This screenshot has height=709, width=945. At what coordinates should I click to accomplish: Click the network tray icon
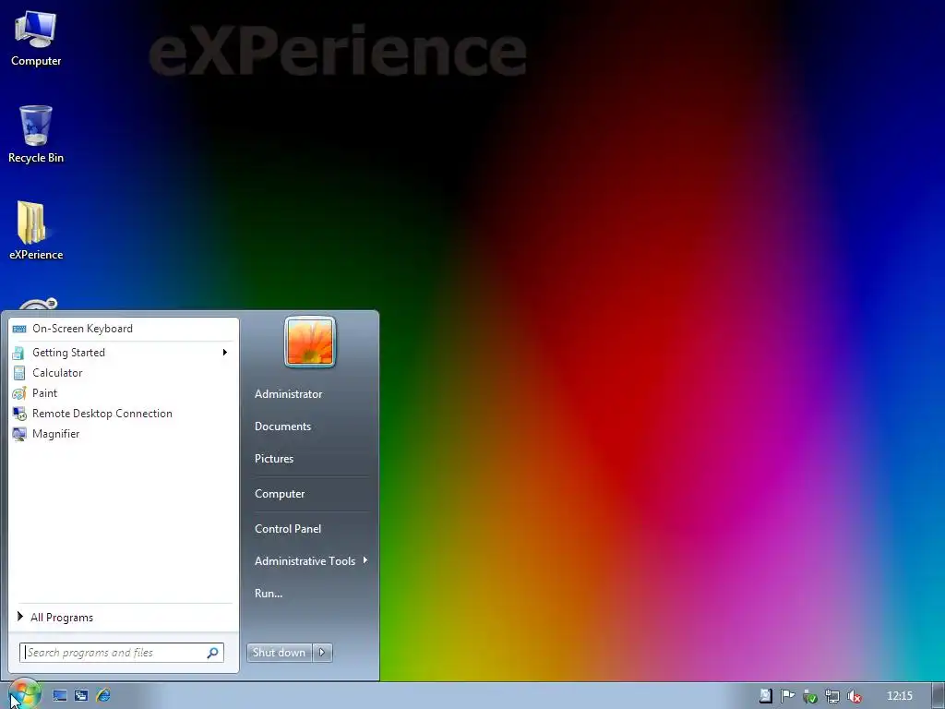832,696
